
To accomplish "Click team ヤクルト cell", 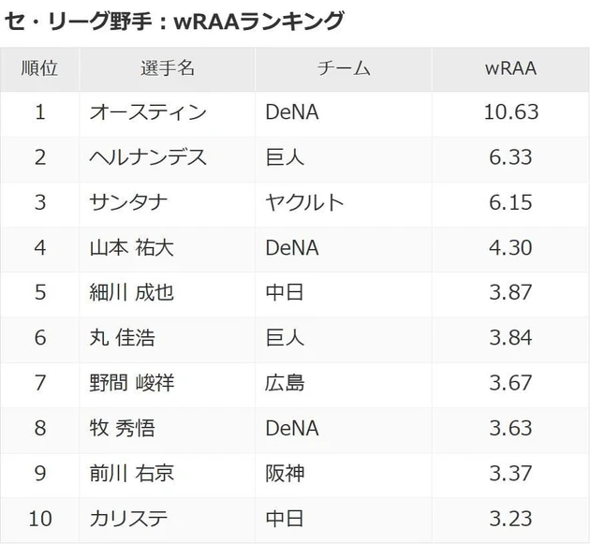I will pos(304,202).
